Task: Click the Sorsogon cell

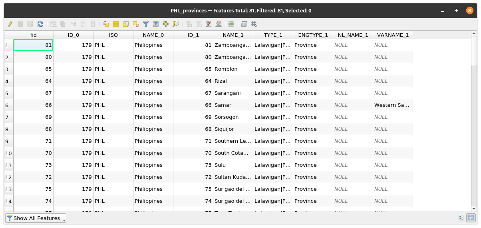Action: pos(233,117)
